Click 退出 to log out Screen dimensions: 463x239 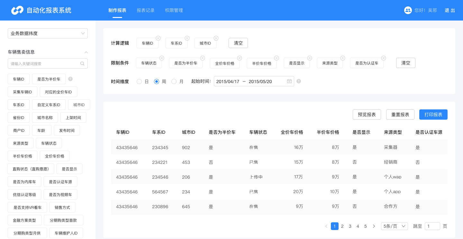[x=450, y=10]
